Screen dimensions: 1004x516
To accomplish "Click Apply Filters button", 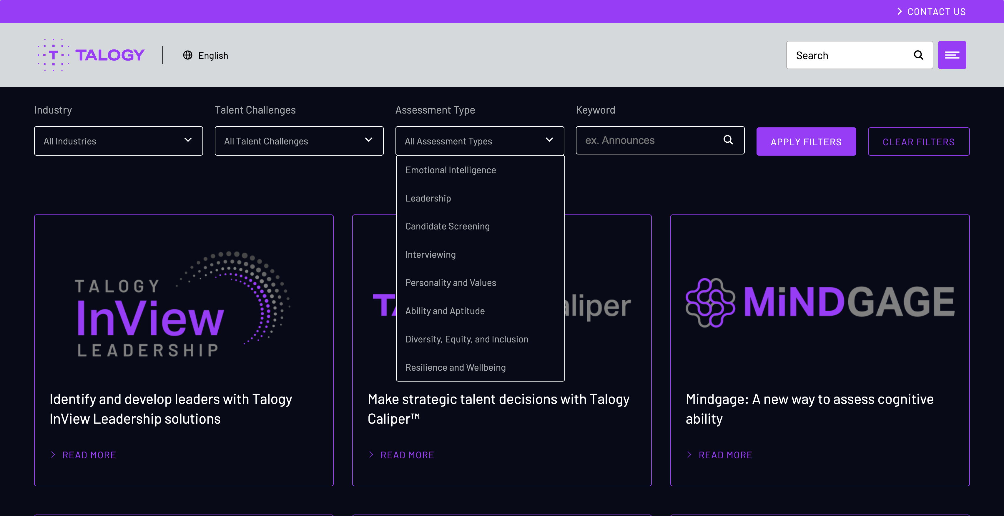I will tap(806, 141).
